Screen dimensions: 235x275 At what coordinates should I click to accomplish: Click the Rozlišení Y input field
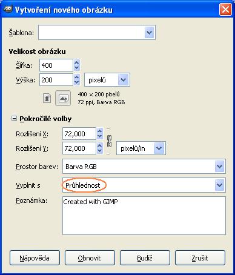click(79, 148)
